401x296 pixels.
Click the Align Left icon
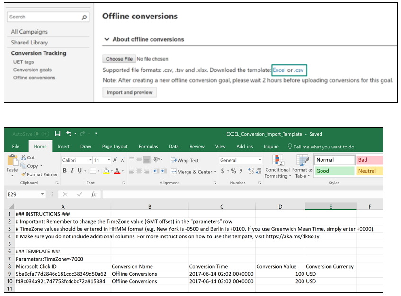(x=132, y=171)
